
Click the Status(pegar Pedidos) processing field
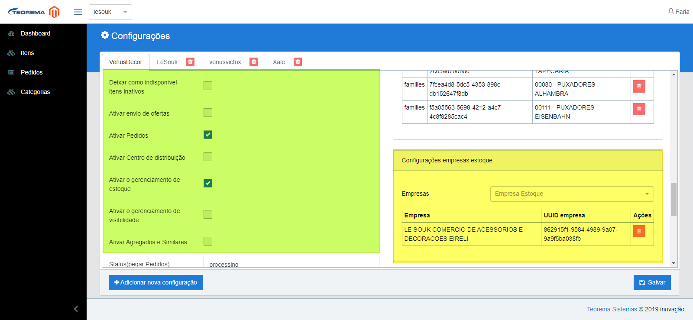pyautogui.click(x=291, y=262)
